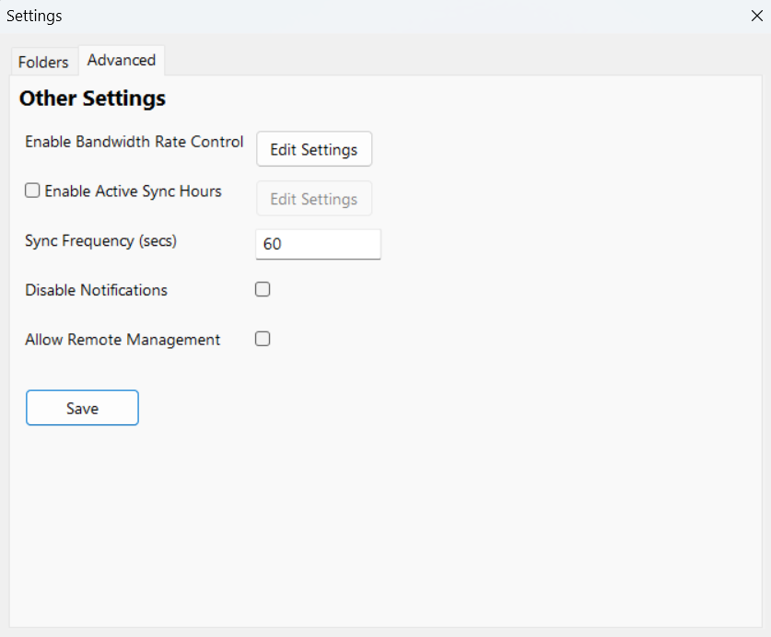Enable the Active Sync Hours checkbox
The height and width of the screenshot is (637, 771).
click(x=32, y=191)
